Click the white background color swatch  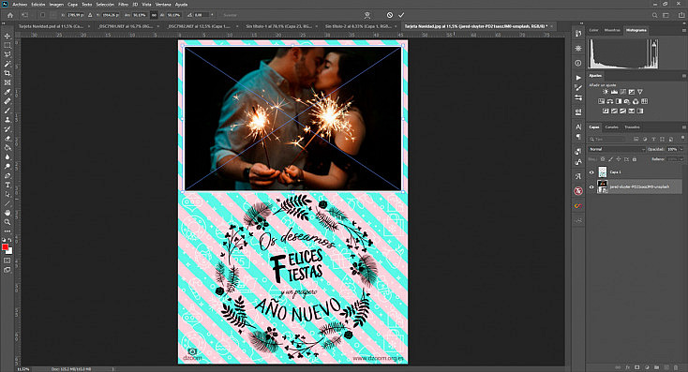coord(9,251)
